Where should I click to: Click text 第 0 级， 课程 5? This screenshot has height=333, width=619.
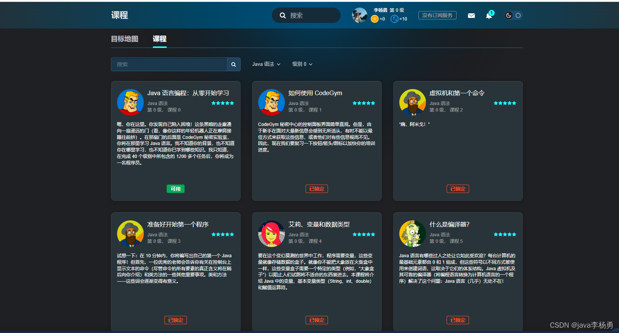(x=446, y=241)
